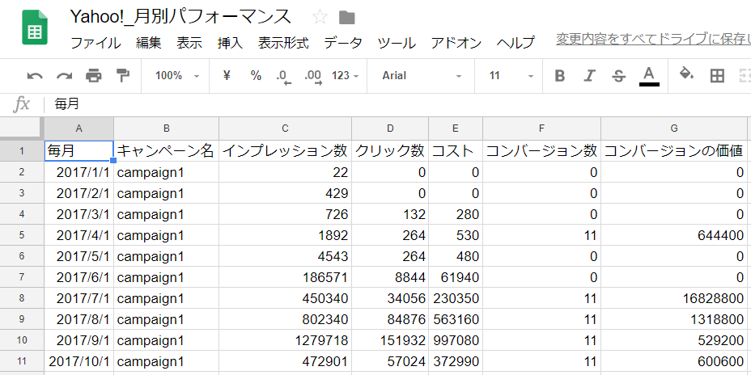Print the spreadsheet
This screenshot has height=375, width=751.
tap(94, 76)
